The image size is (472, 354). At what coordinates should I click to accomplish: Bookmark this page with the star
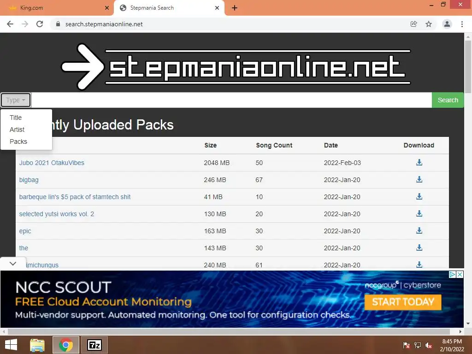click(x=429, y=24)
